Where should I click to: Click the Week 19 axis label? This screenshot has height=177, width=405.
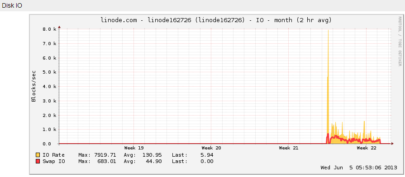click(x=134, y=148)
